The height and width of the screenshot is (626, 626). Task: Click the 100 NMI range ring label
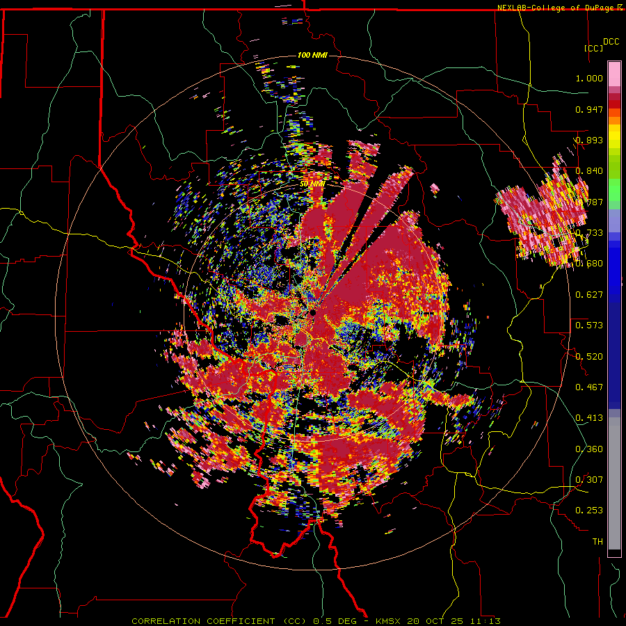(x=312, y=55)
